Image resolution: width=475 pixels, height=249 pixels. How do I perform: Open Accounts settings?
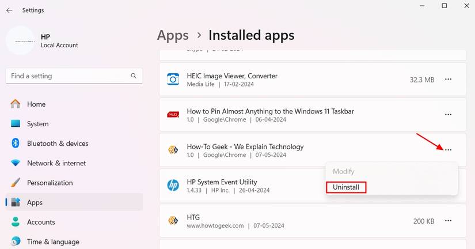tap(74, 222)
